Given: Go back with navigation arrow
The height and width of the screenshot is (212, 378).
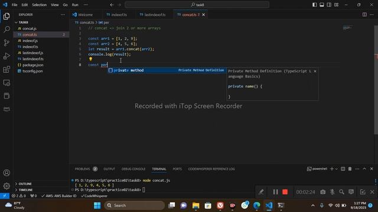Looking at the screenshot, I should (112, 5).
